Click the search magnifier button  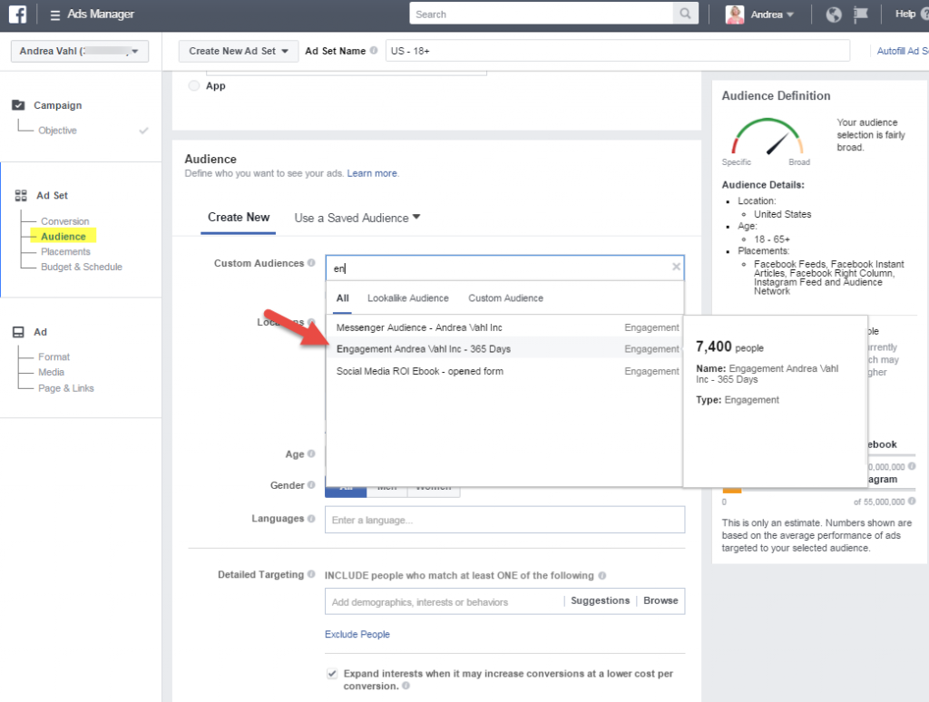(x=685, y=13)
